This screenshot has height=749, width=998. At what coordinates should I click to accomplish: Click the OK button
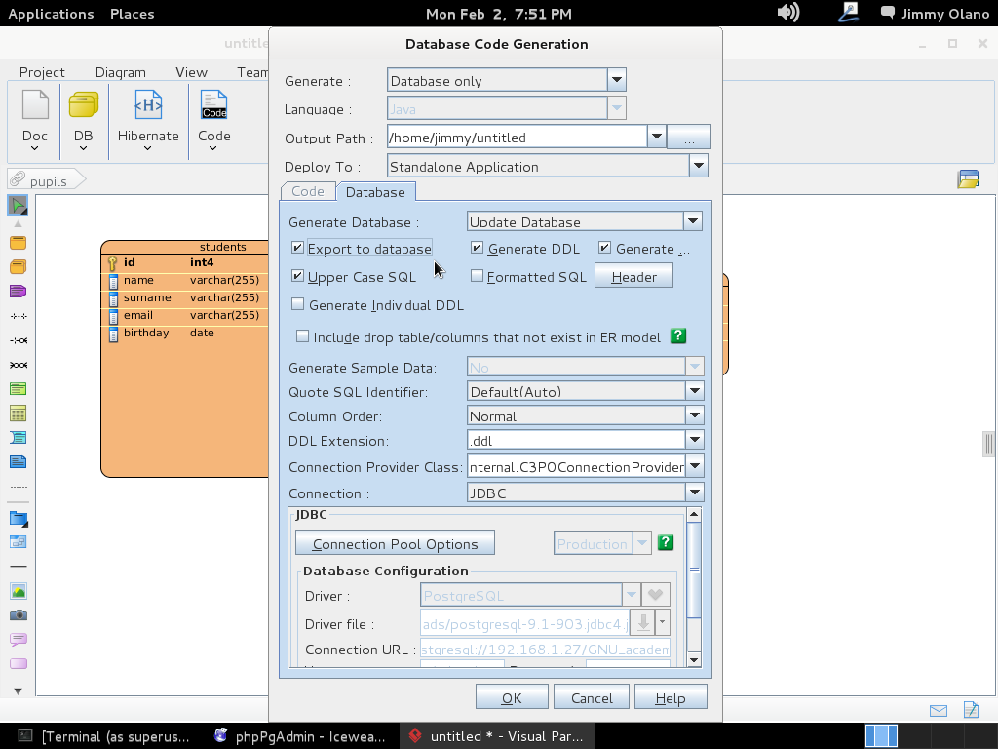click(512, 697)
